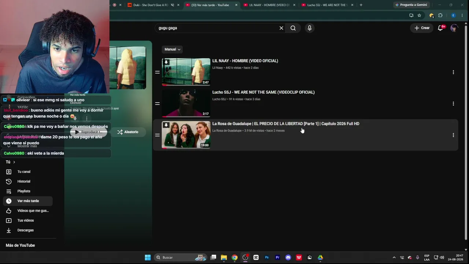
Task: Play the Lucho SSJ video thumbnail
Action: click(x=186, y=103)
